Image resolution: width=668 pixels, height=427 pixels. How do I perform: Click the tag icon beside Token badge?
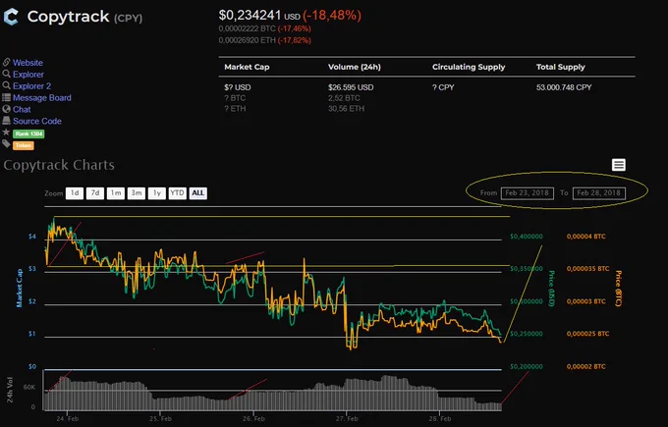7,144
